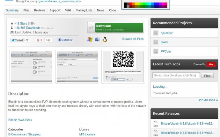Open the send coins screenshot thumbnail
The width and height of the screenshot is (220, 137).
click(x=77, y=67)
